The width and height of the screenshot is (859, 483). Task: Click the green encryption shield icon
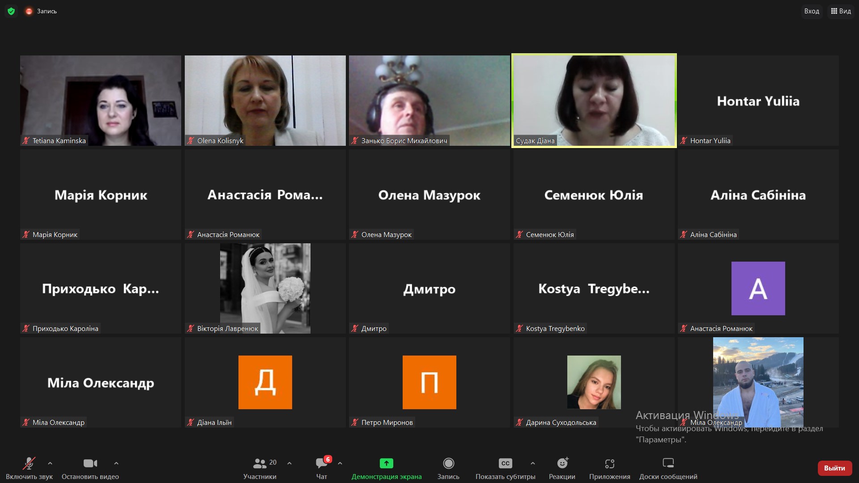11,11
